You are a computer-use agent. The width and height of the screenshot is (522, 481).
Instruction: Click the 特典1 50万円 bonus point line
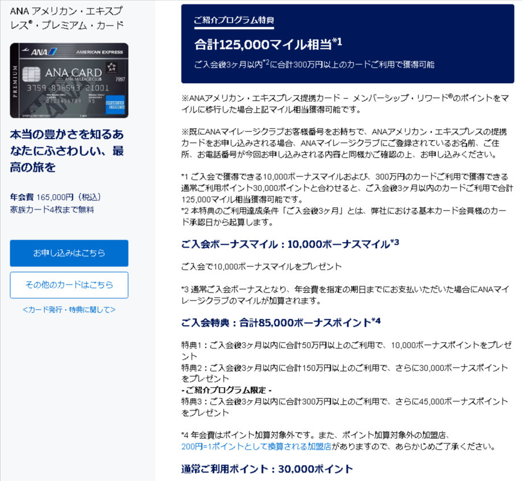coord(346,351)
